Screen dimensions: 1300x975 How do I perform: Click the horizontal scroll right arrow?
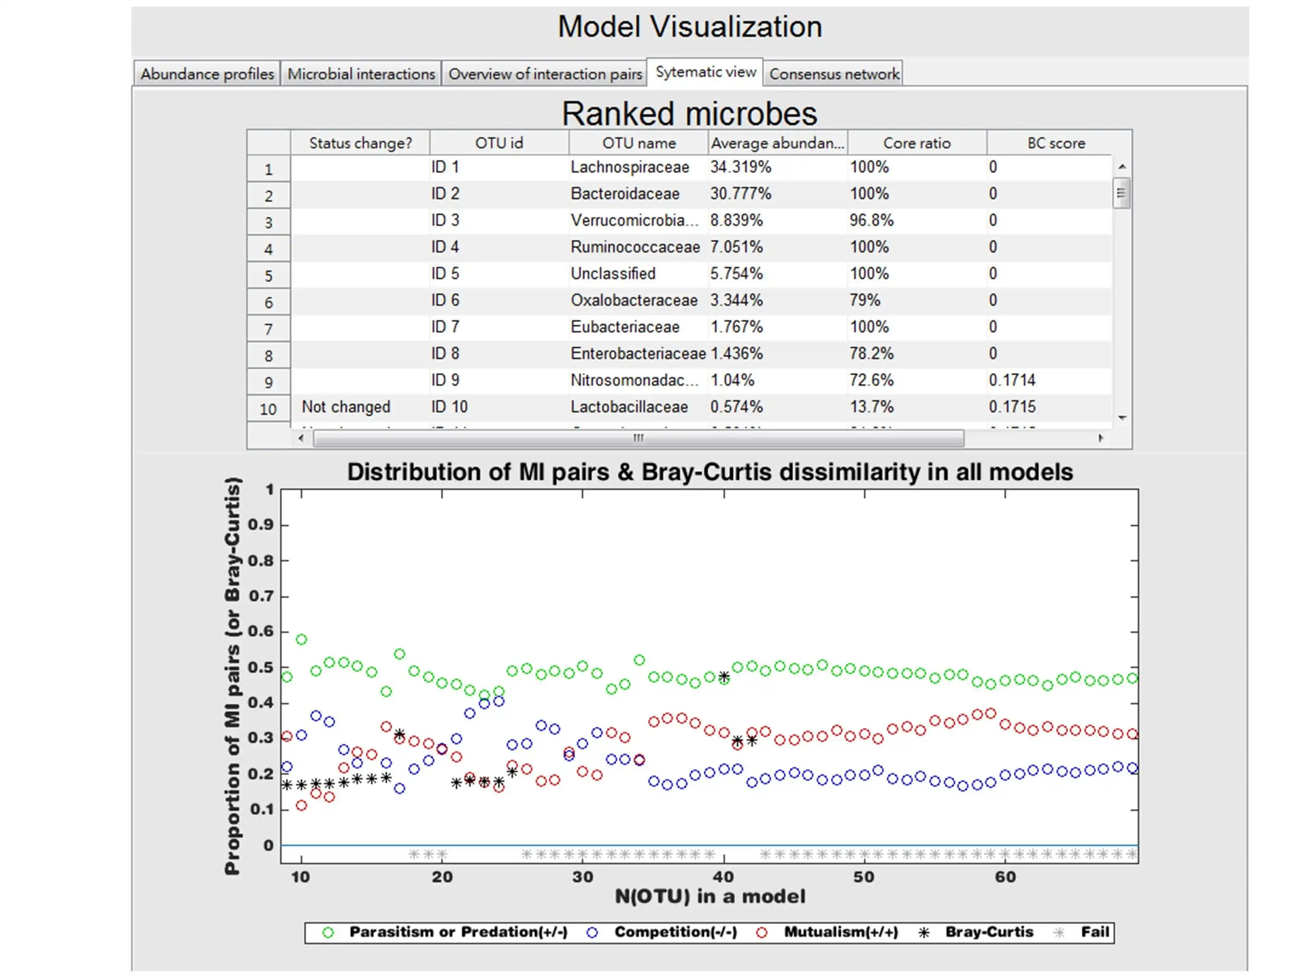coord(1101,438)
